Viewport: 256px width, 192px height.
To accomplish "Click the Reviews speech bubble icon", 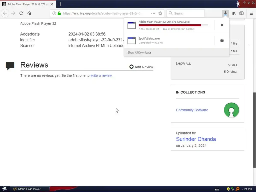I will [10, 66].
